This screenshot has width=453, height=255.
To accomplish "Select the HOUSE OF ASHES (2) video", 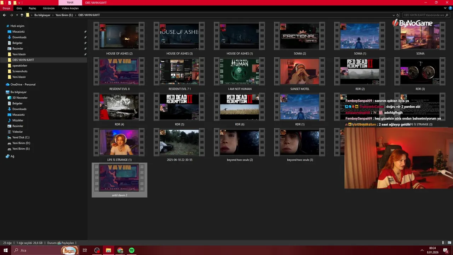I will point(119,39).
